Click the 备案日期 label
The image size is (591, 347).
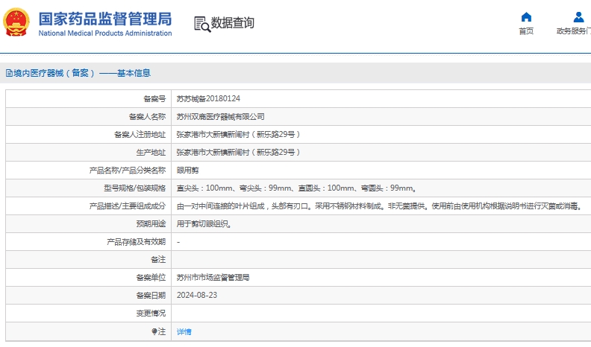click(x=151, y=295)
